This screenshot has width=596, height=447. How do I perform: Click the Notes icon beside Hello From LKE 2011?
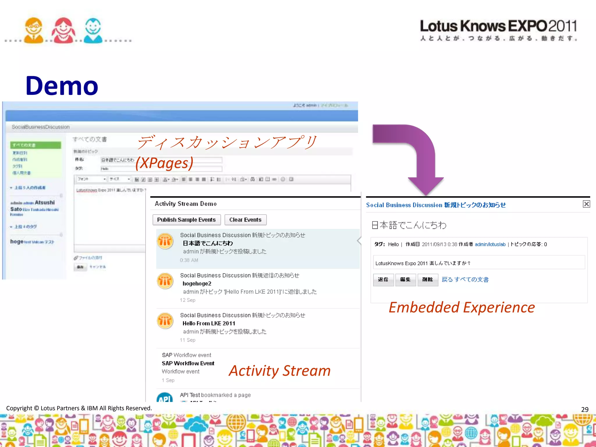coord(165,321)
